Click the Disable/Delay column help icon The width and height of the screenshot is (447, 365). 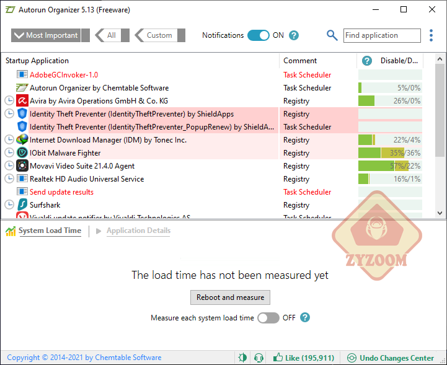click(x=367, y=61)
